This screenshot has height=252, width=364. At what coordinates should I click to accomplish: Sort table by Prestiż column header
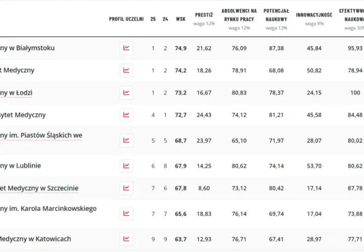204,15
